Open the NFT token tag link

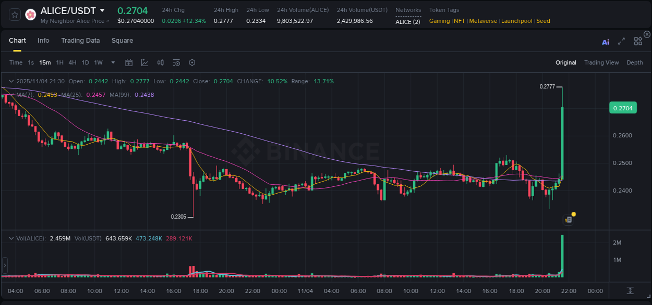pos(460,21)
